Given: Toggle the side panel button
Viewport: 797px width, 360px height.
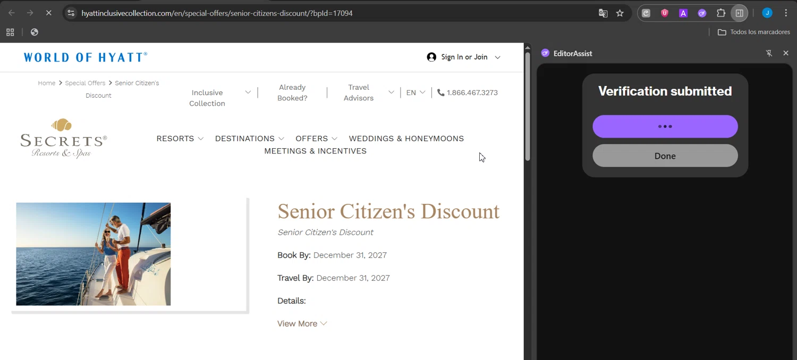Looking at the screenshot, I should [x=739, y=13].
